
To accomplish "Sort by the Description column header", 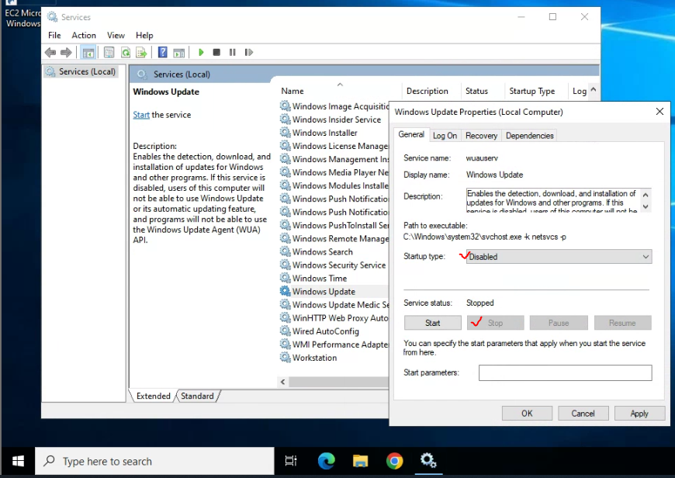I will point(427,91).
